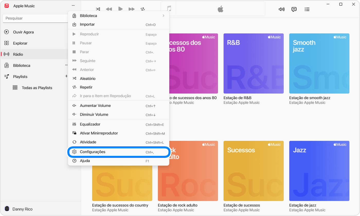Click the fast-forward button in playback bar
This screenshot has width=360, height=216.
point(132,9)
